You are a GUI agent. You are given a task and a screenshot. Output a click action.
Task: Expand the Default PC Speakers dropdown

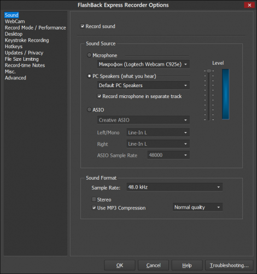[143, 85]
